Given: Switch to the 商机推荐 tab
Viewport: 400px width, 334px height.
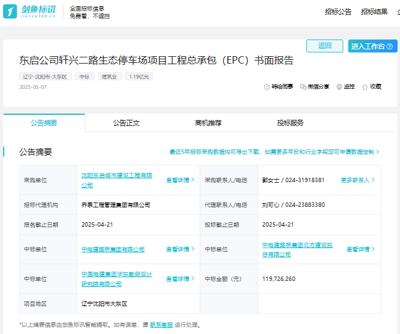Looking at the screenshot, I should pyautogui.click(x=208, y=123).
